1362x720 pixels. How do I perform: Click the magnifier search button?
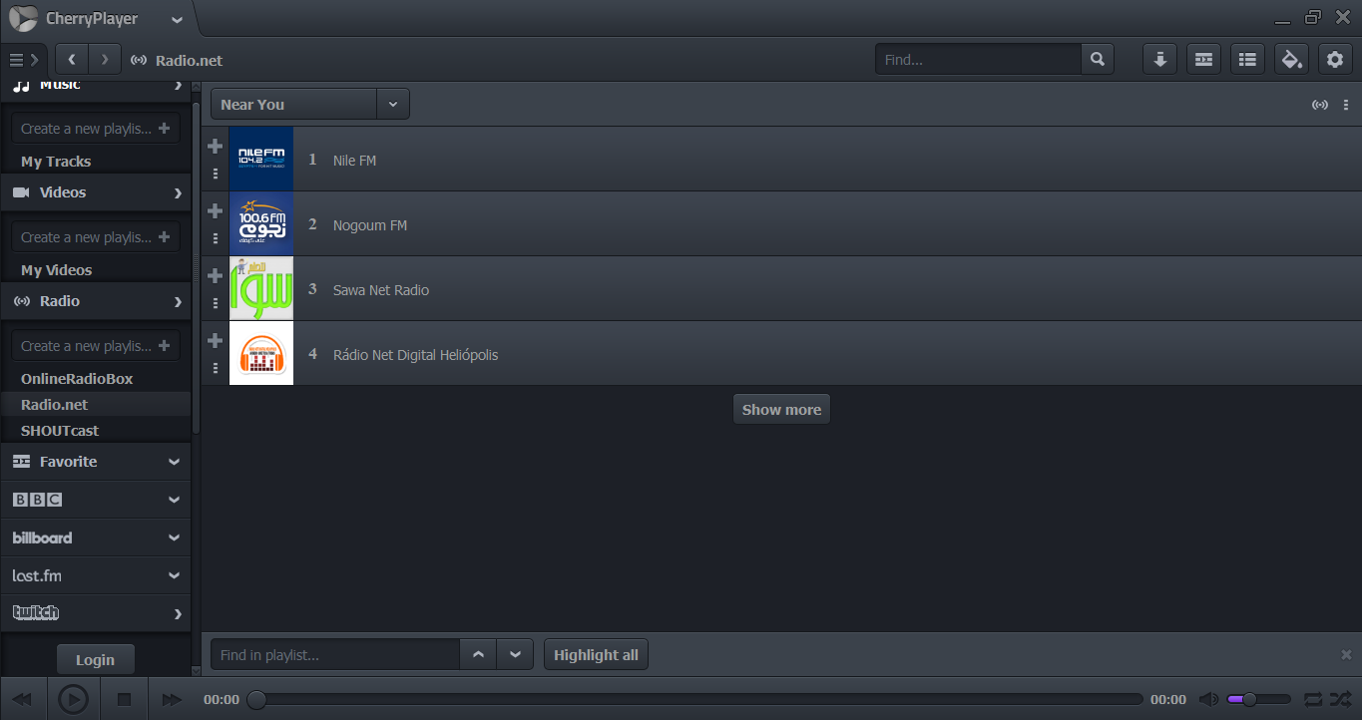[1097, 60]
